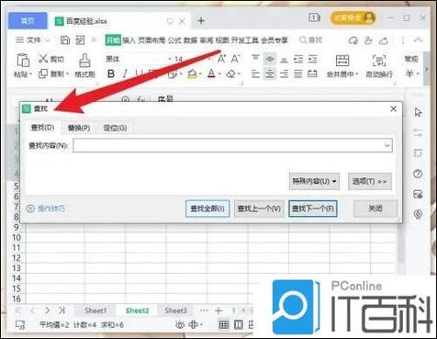Click the font color A icon
This screenshot has width=437, height=339.
(211, 73)
